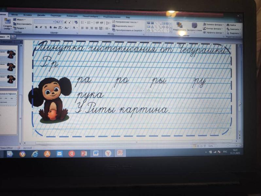Viewport: 261px width, 196px height.
Task: Toggle italic (К) formatting
Action: click(x=41, y=27)
